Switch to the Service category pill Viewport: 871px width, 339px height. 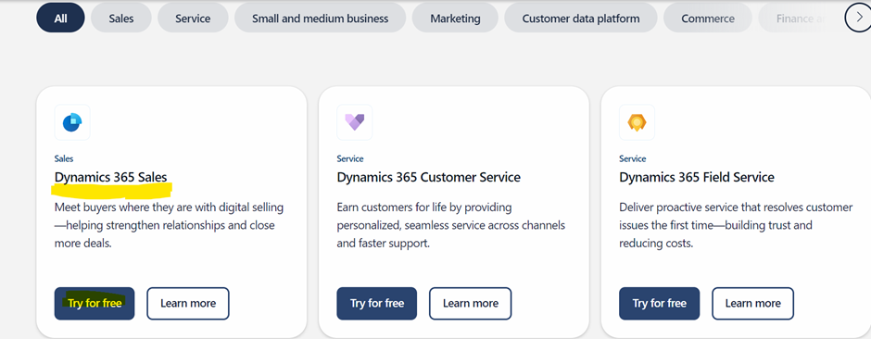pyautogui.click(x=193, y=18)
